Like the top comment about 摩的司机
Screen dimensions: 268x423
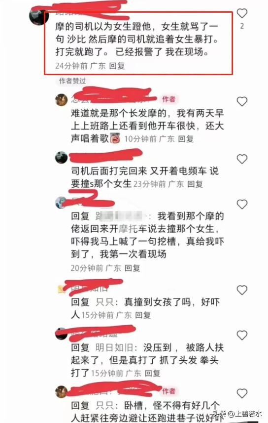click(x=241, y=13)
